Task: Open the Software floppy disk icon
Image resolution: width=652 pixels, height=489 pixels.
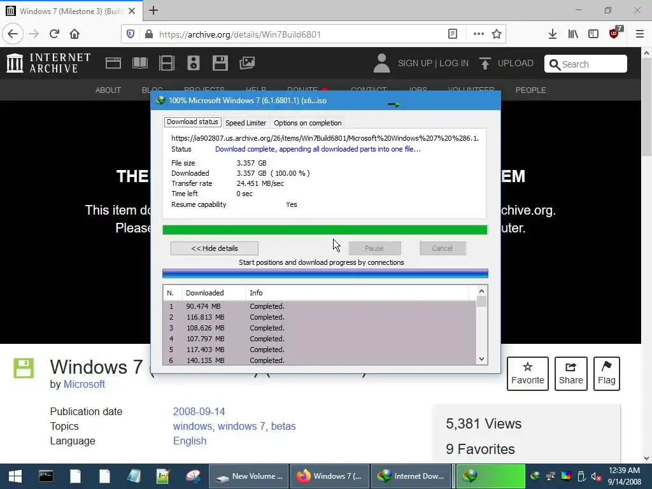Action: [220, 63]
